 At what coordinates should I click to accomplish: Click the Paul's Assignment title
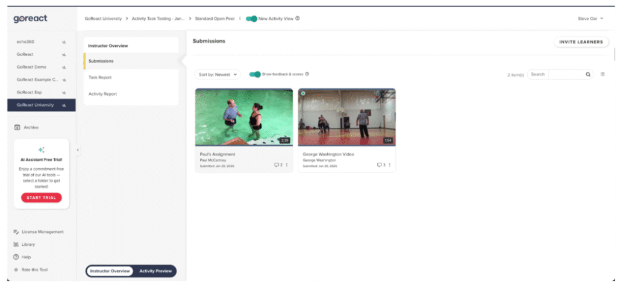click(217, 154)
